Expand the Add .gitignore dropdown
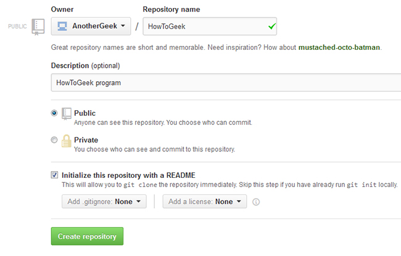 point(104,201)
